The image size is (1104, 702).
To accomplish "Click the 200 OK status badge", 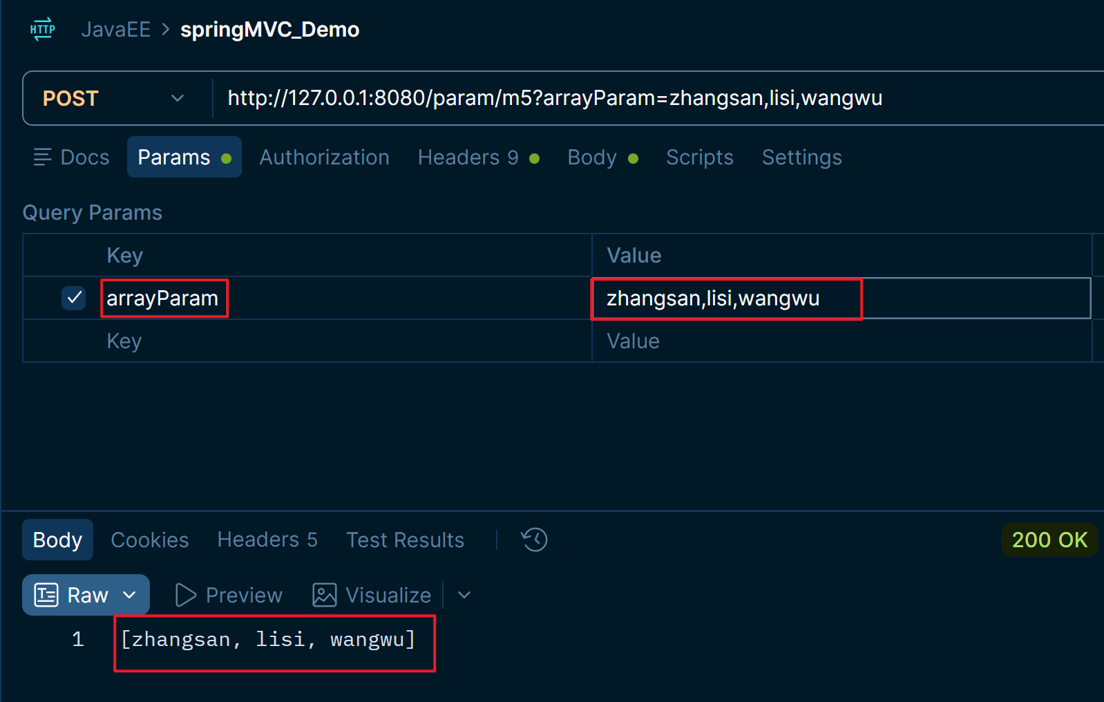I will point(1049,540).
